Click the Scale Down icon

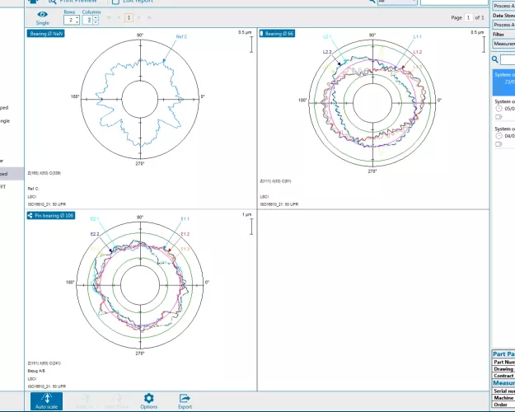click(x=115, y=400)
